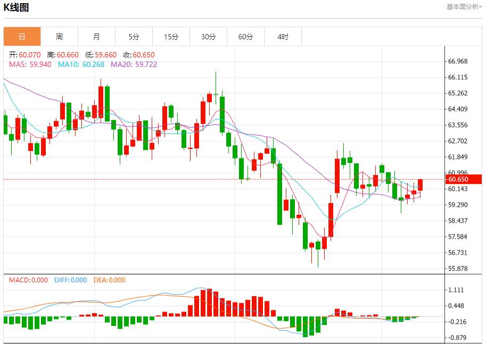Viewport: 486px width, 344px height.
Task: Open the 5分 interval chart
Action: pos(134,37)
